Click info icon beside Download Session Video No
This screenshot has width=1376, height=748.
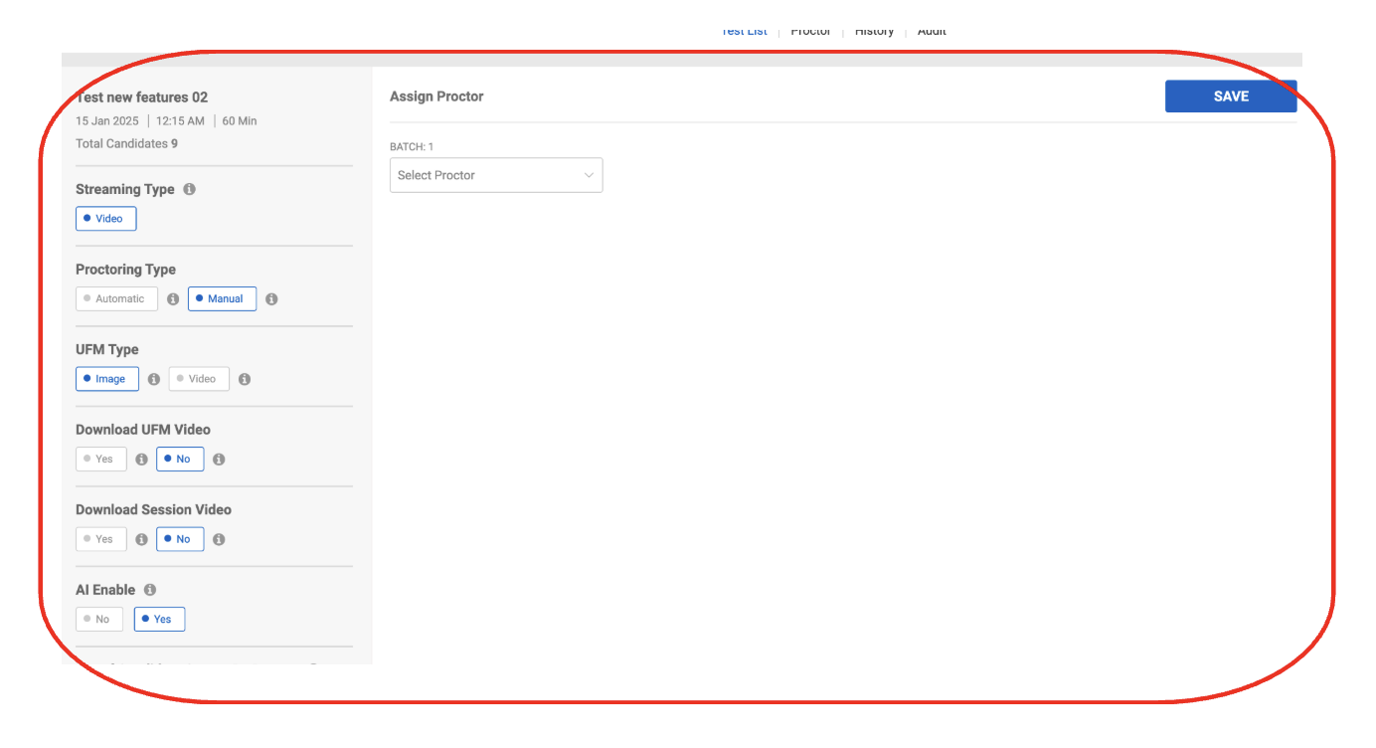(219, 539)
